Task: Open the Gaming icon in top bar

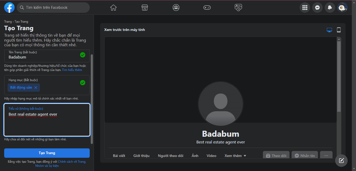Action: (x=207, y=8)
